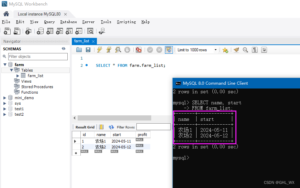
Task: Click Result Grid button
Action: pos(85,127)
